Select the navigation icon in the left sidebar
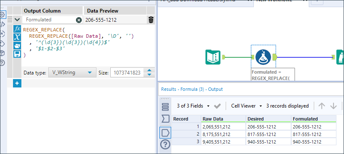Viewport: 344px width, 154px height. pyautogui.click(x=2, y=33)
